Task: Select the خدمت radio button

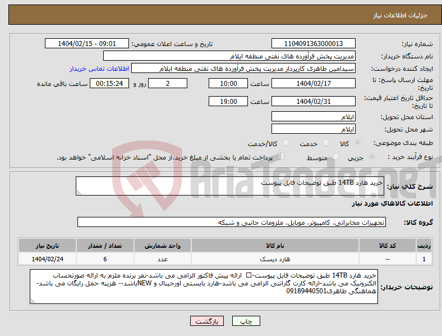Action: [x=326, y=143]
